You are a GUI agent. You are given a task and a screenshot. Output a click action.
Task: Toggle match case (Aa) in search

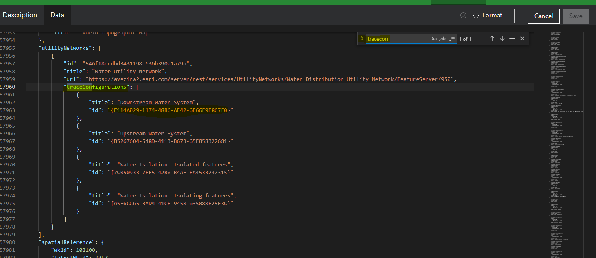pos(434,38)
